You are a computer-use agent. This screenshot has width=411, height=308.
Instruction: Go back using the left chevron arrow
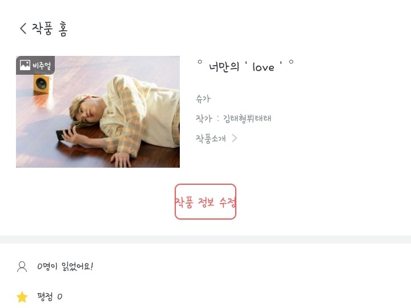[23, 29]
